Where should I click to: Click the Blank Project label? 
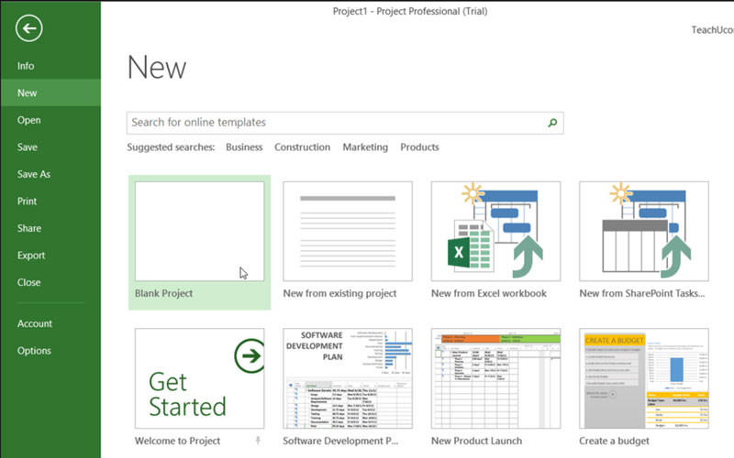(163, 293)
